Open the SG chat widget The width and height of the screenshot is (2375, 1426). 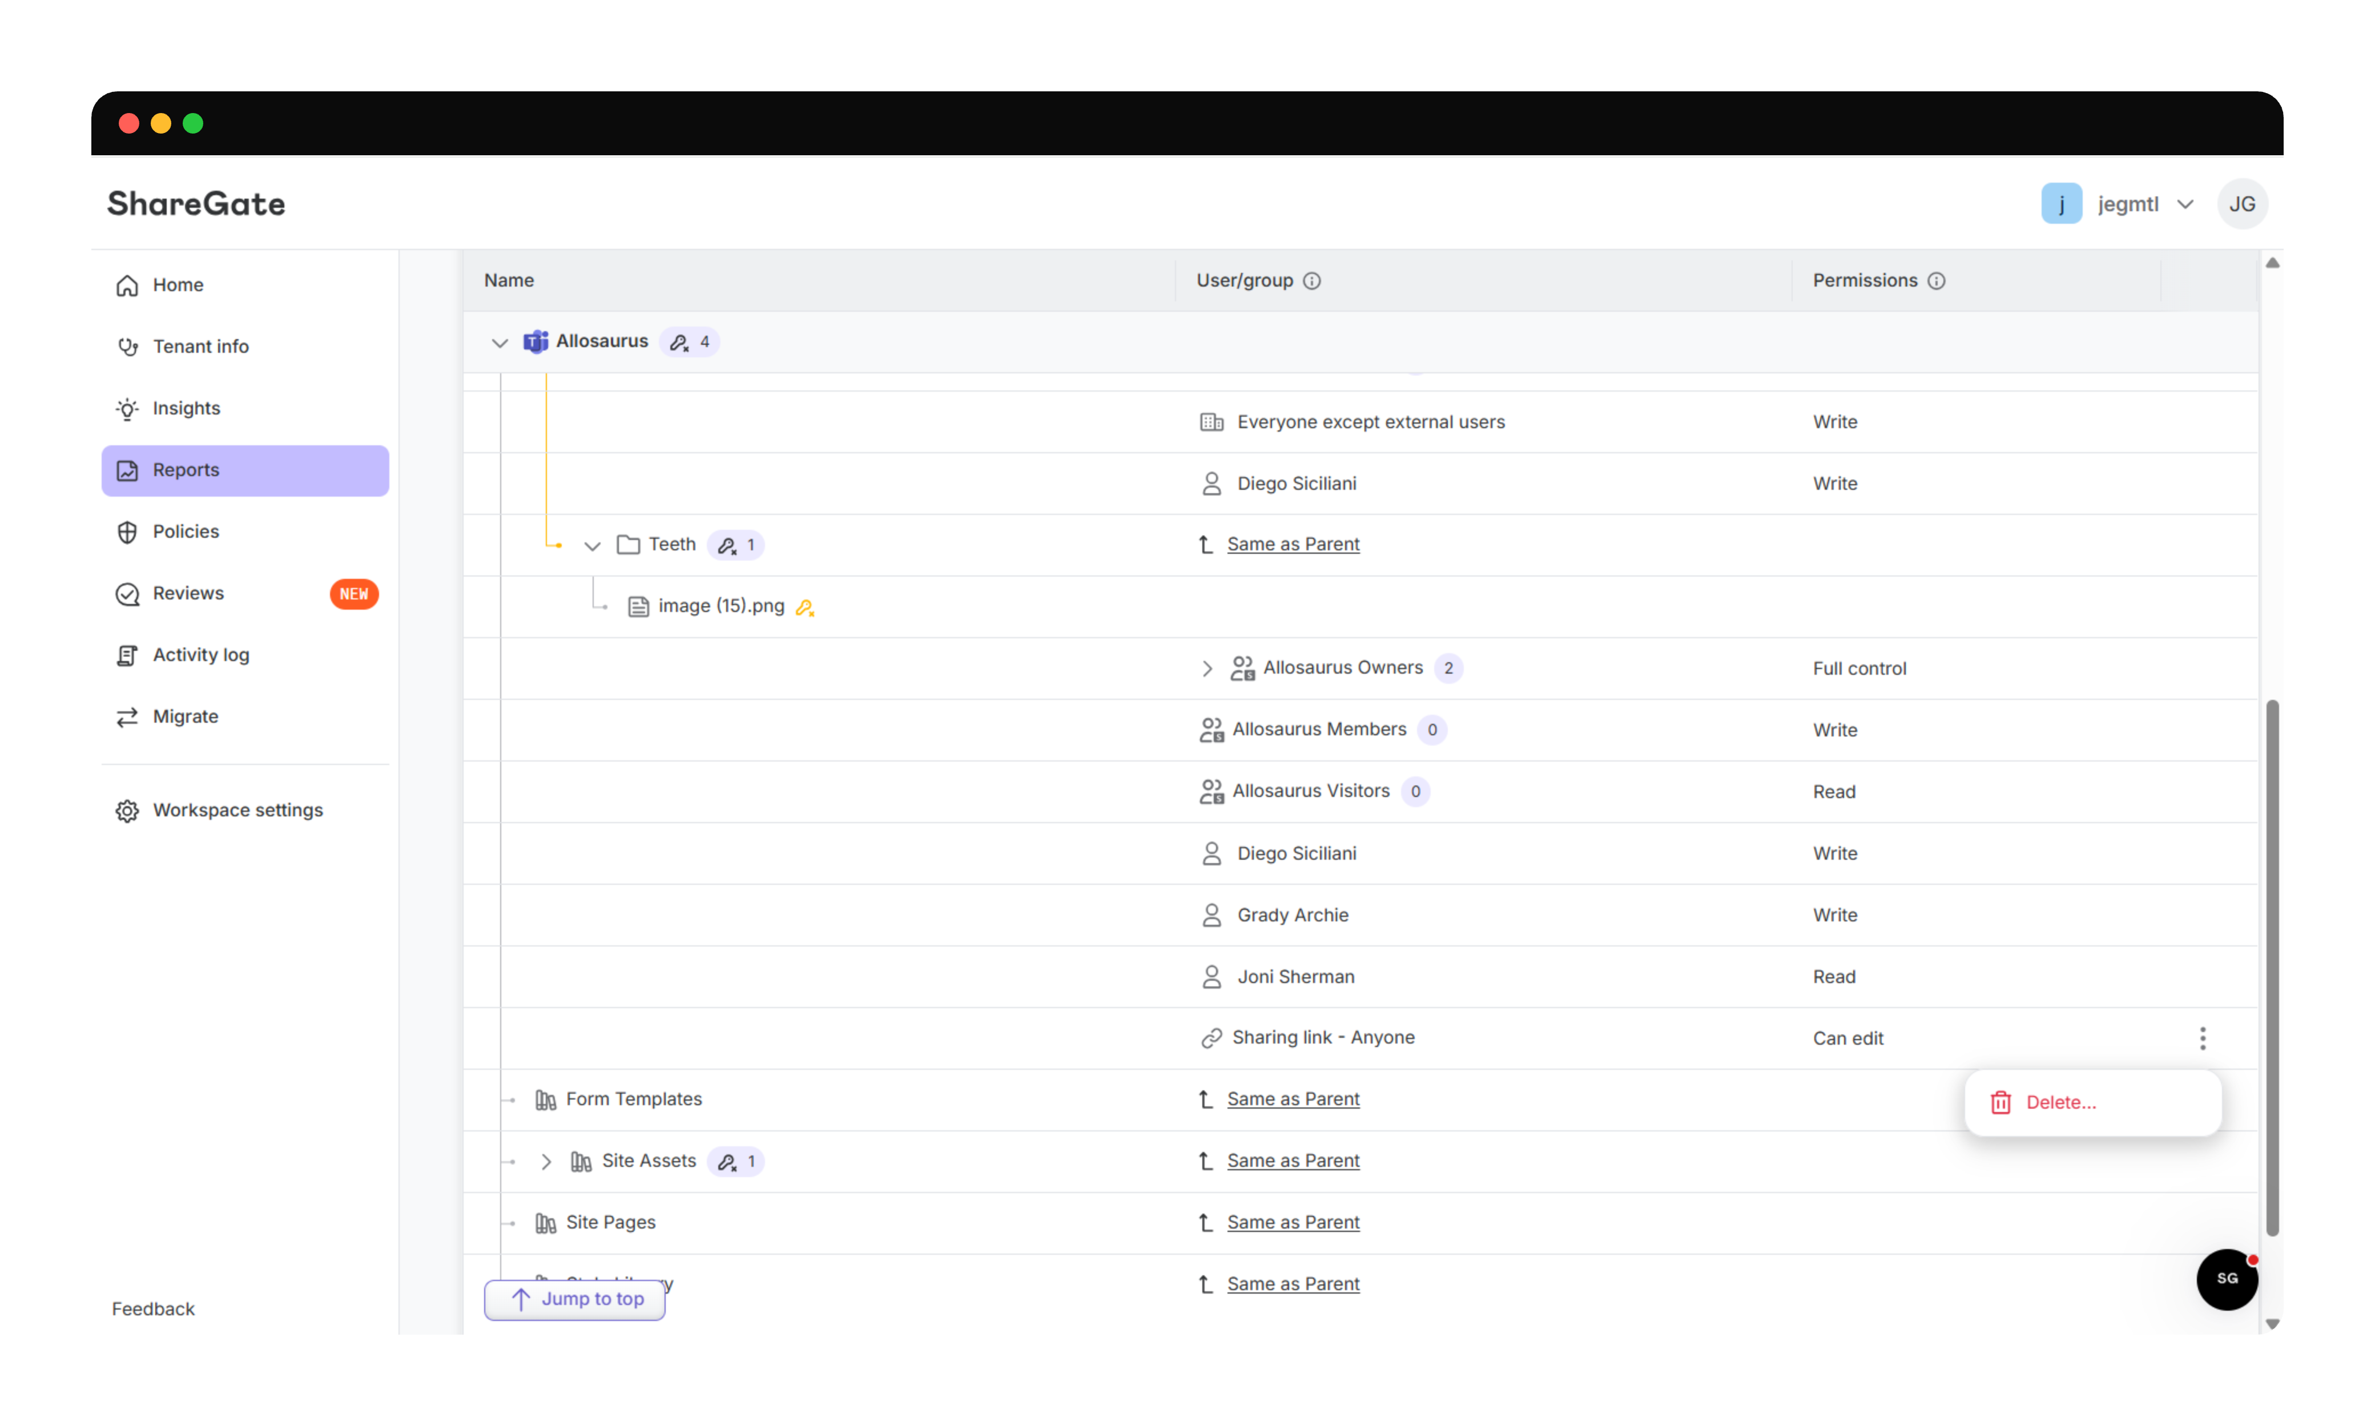point(2226,1279)
